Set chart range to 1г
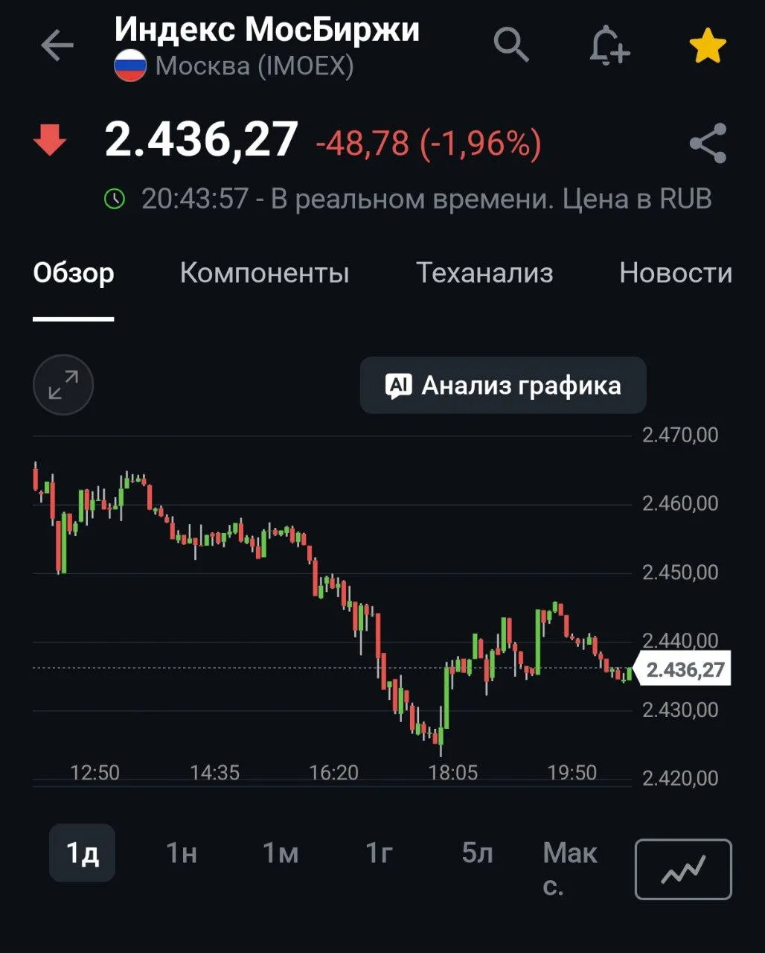Screen dimensions: 765x953 (x=379, y=853)
